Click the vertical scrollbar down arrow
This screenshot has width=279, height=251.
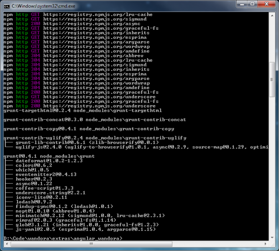coord(272,237)
